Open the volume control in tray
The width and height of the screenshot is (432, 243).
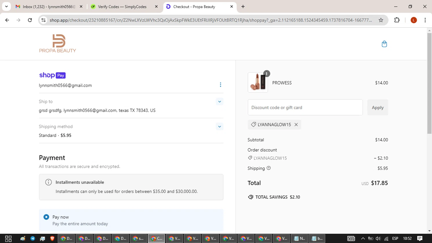click(x=378, y=238)
